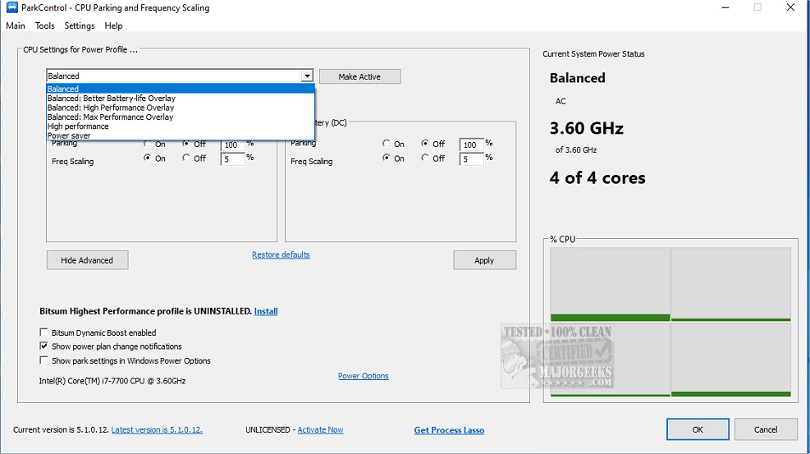The width and height of the screenshot is (810, 454).
Task: Minimize the ParkControl window
Action: point(725,7)
